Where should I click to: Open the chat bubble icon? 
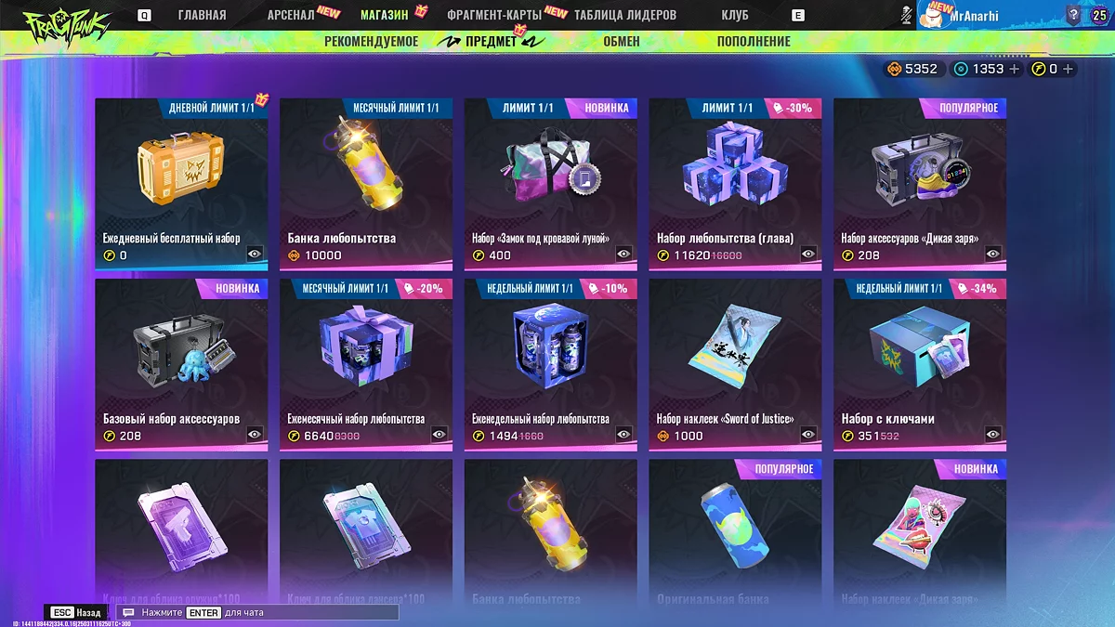(x=128, y=613)
